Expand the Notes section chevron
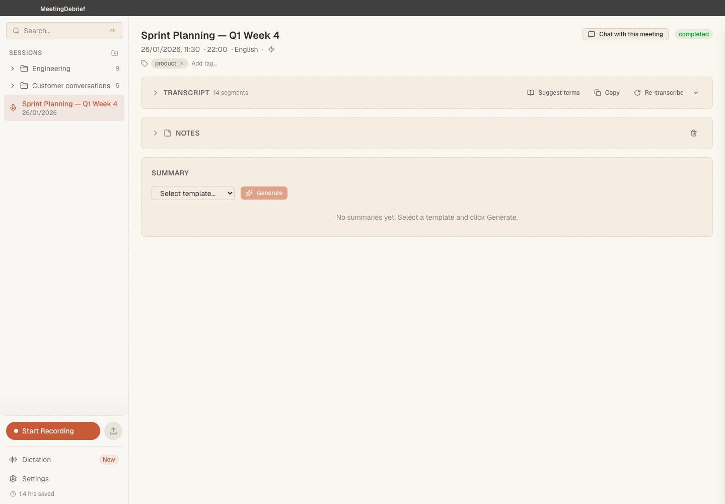This screenshot has width=725, height=504. tap(156, 133)
